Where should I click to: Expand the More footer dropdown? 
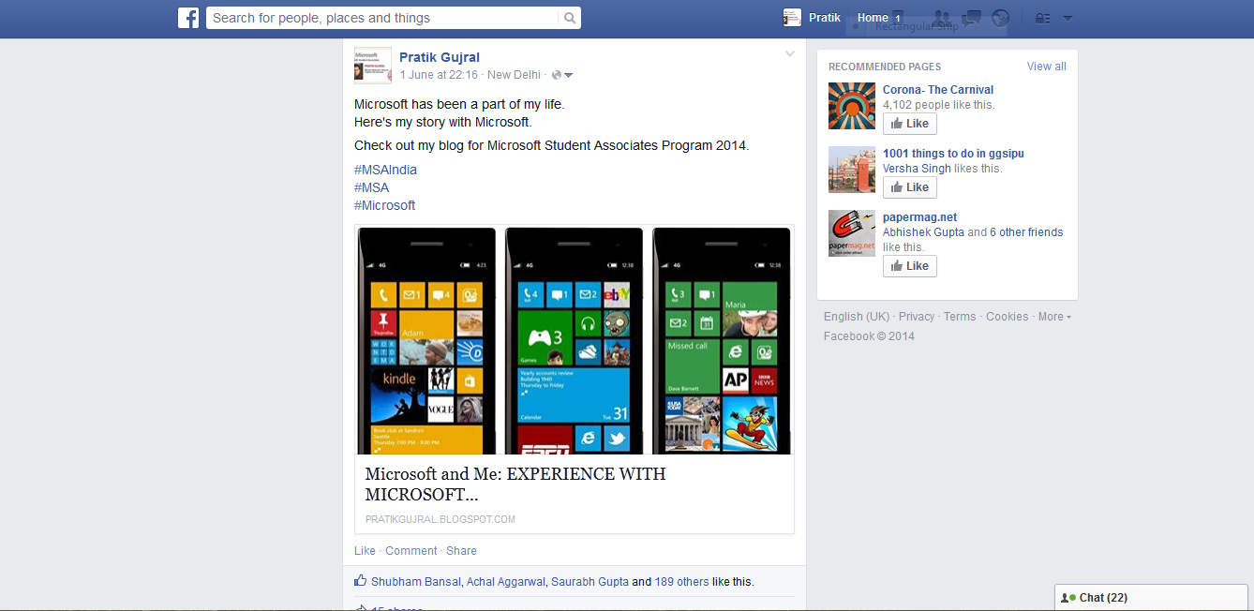click(x=1054, y=317)
